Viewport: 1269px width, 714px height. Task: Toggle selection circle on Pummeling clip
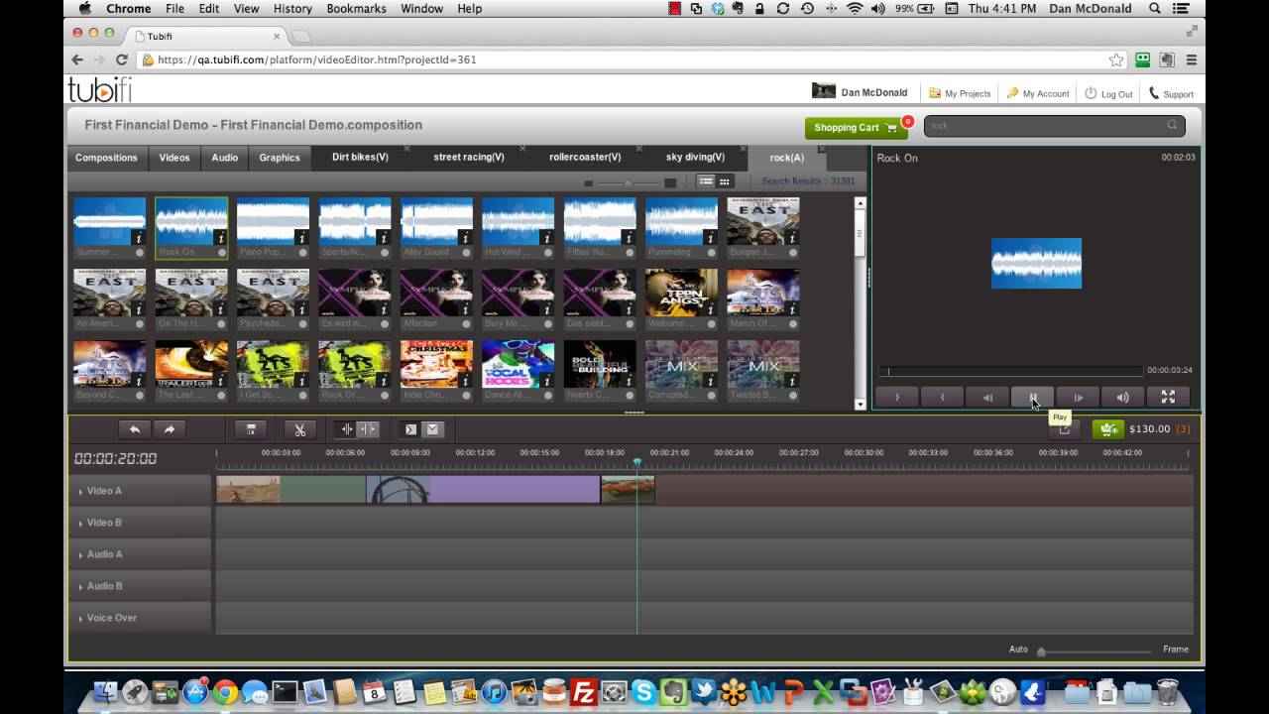pos(711,252)
